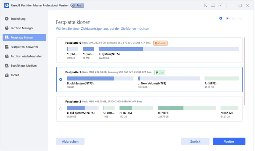255x151 pixels.
Task: Click the E: old-System2 partition bar
Action: [x=83, y=108]
